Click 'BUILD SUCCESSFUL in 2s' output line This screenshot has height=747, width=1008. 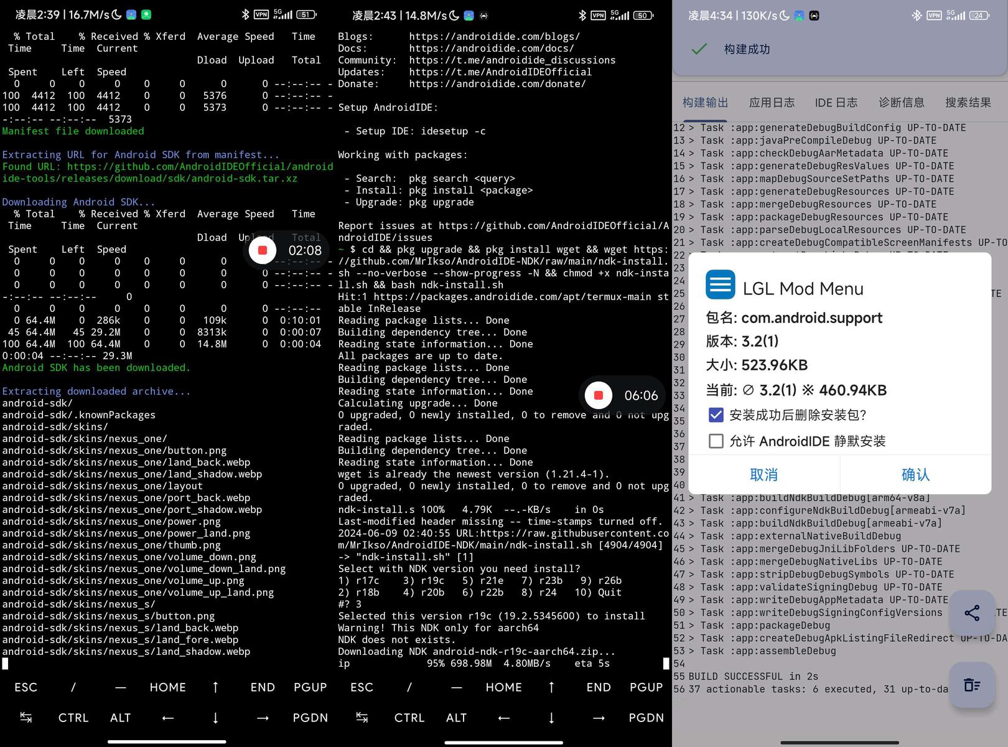coord(754,677)
